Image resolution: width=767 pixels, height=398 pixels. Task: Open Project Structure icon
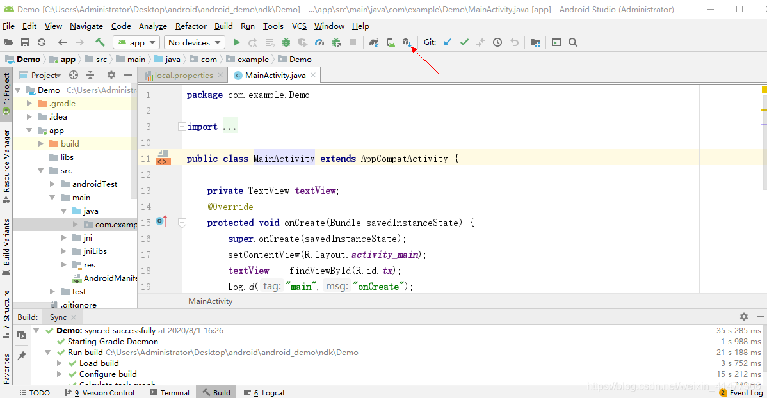(x=535, y=42)
